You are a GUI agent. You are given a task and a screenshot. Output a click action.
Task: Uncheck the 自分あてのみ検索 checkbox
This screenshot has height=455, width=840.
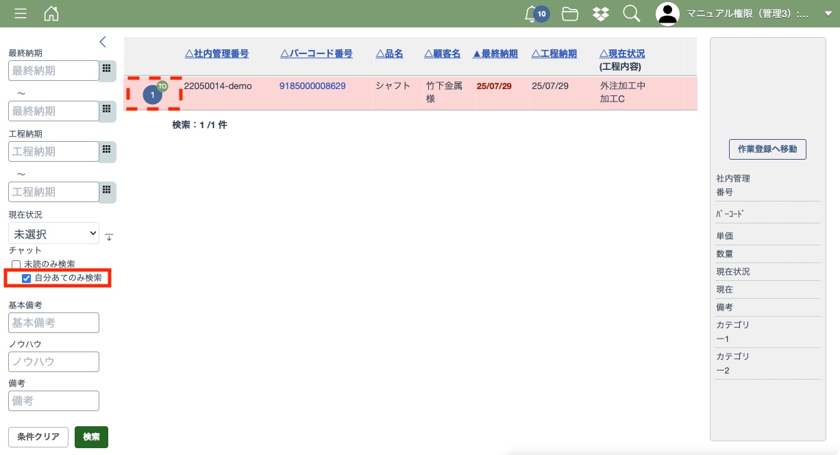[x=27, y=278]
